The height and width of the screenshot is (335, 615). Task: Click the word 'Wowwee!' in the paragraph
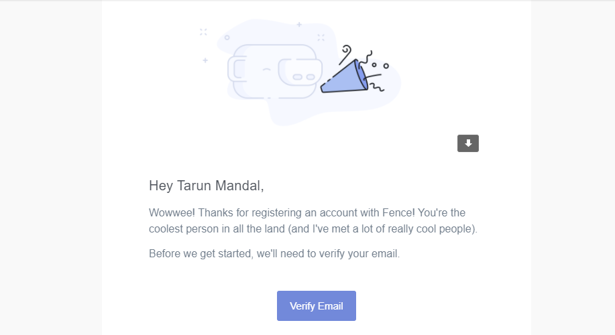[172, 213]
